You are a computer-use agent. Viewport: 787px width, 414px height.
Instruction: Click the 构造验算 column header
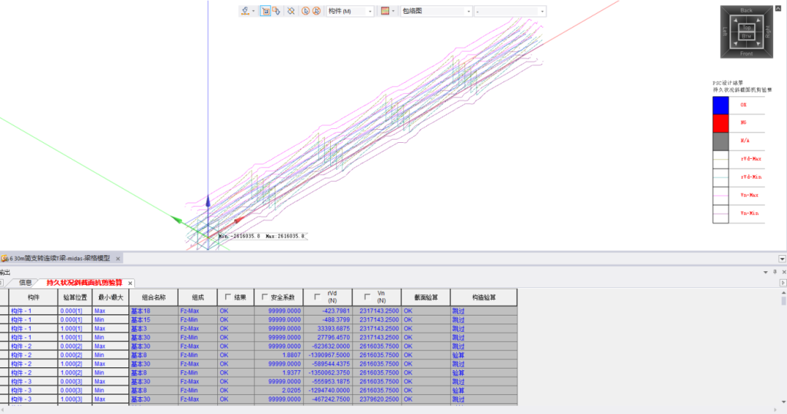pos(483,297)
